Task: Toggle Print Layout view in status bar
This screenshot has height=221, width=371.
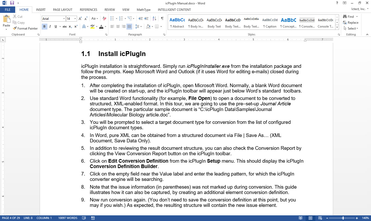Action: (310, 218)
